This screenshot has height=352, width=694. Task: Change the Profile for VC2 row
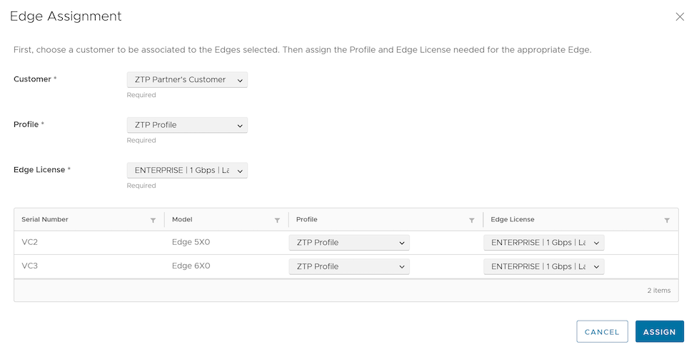coord(349,243)
